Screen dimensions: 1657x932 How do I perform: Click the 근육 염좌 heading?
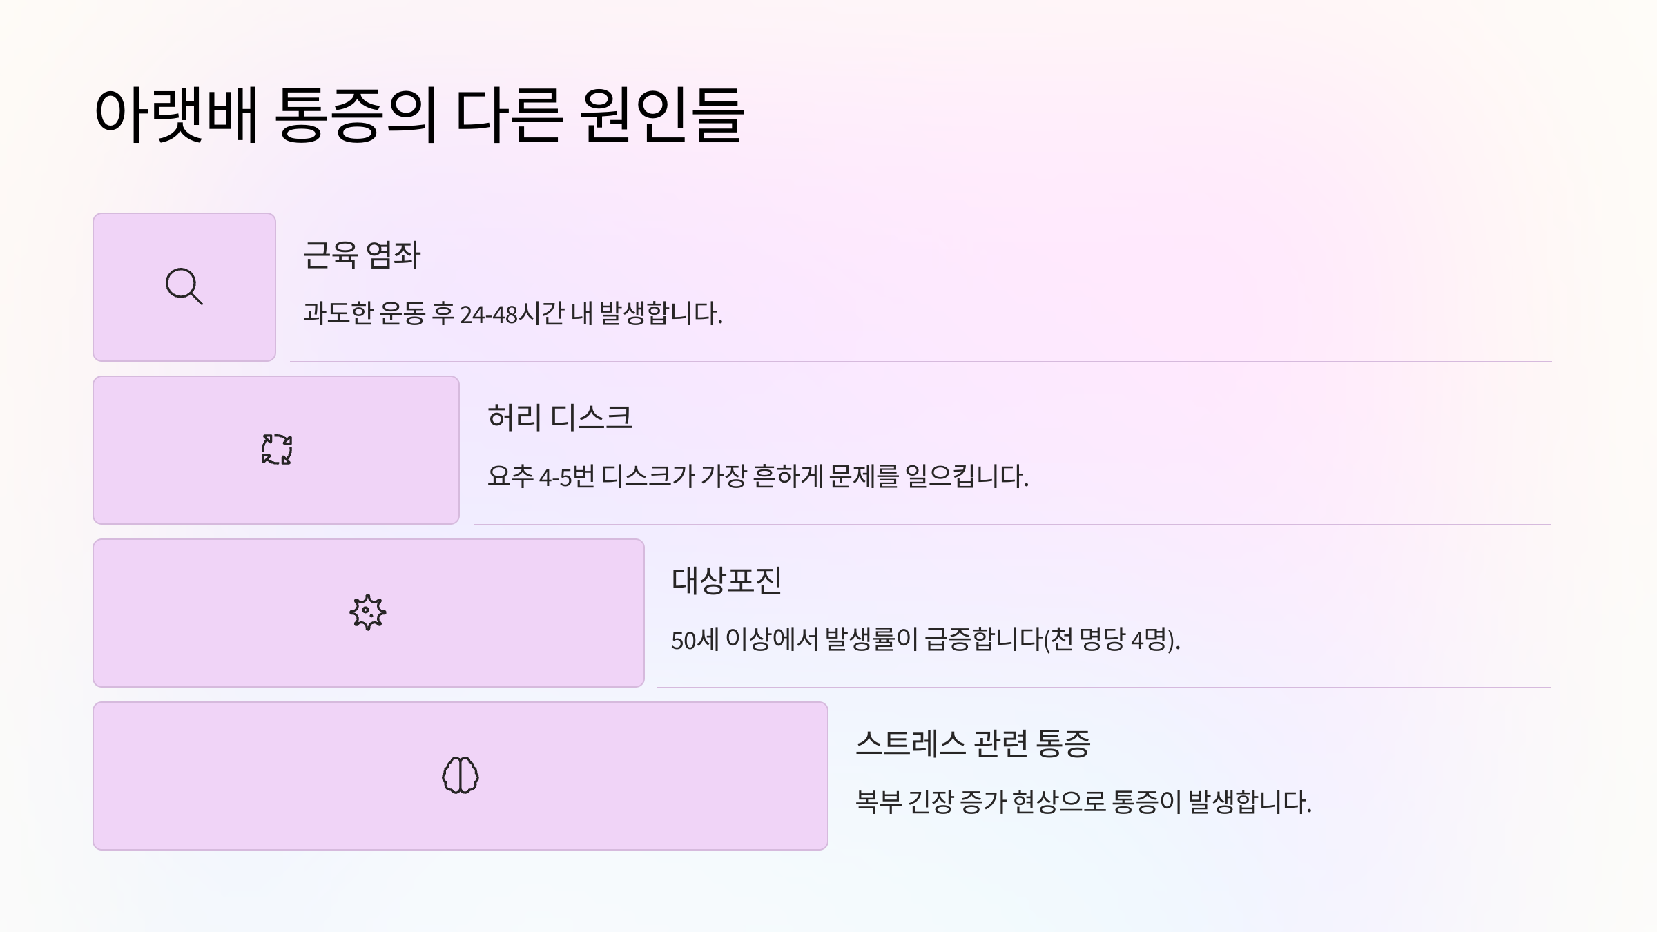[x=362, y=255]
